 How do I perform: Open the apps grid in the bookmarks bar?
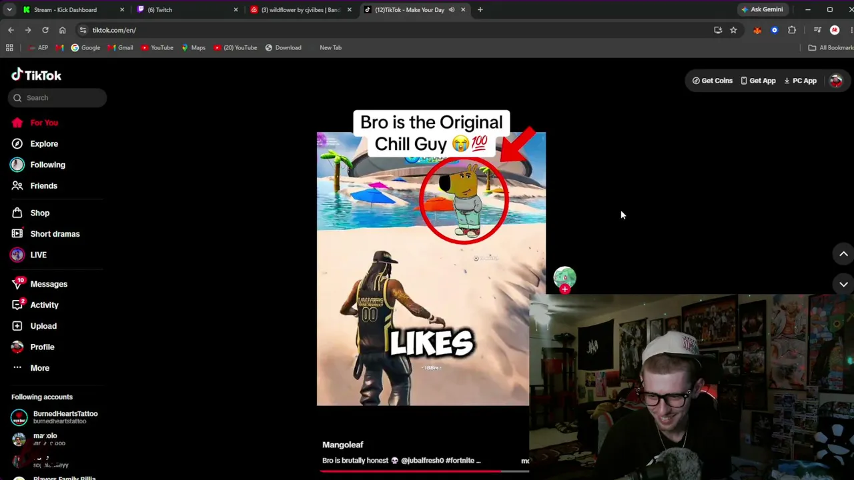(x=9, y=48)
